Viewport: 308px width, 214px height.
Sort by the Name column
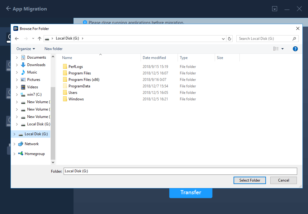pyautogui.click(x=67, y=58)
